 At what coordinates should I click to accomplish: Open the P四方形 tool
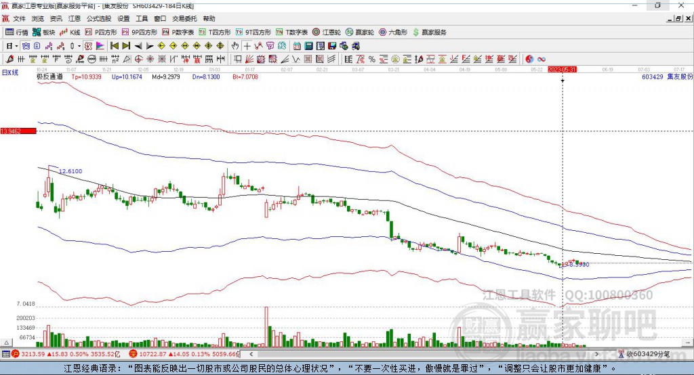101,32
